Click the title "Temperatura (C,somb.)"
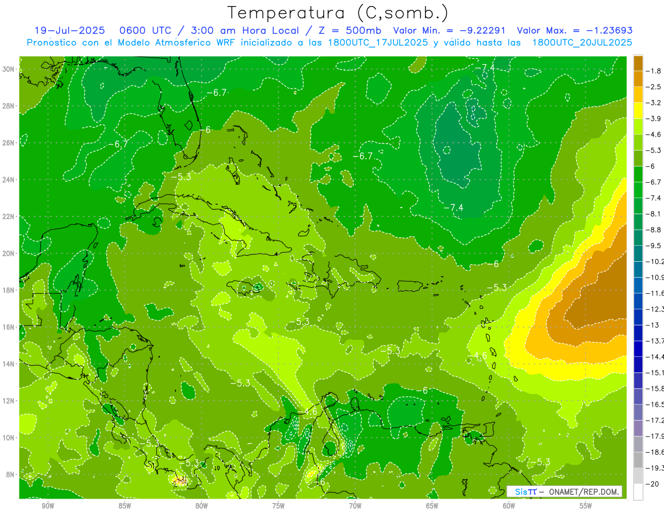The width and height of the screenshot is (664, 513). point(338,13)
